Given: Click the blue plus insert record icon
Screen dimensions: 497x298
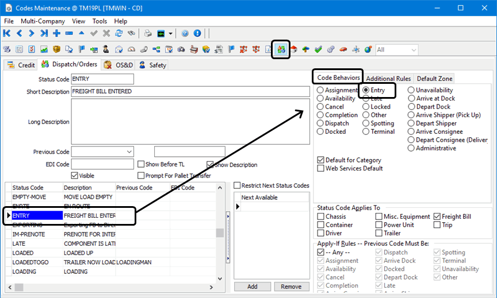Looking at the screenshot, I should [x=56, y=33].
